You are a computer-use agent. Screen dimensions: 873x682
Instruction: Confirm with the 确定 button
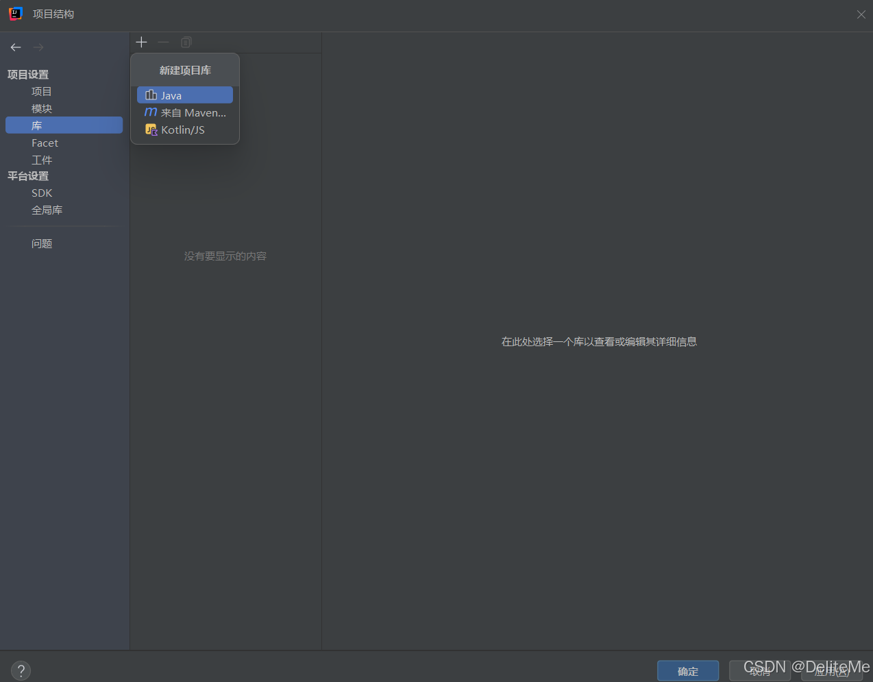(688, 671)
